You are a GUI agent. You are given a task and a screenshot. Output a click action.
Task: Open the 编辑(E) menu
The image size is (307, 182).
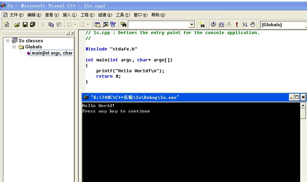tap(34, 15)
